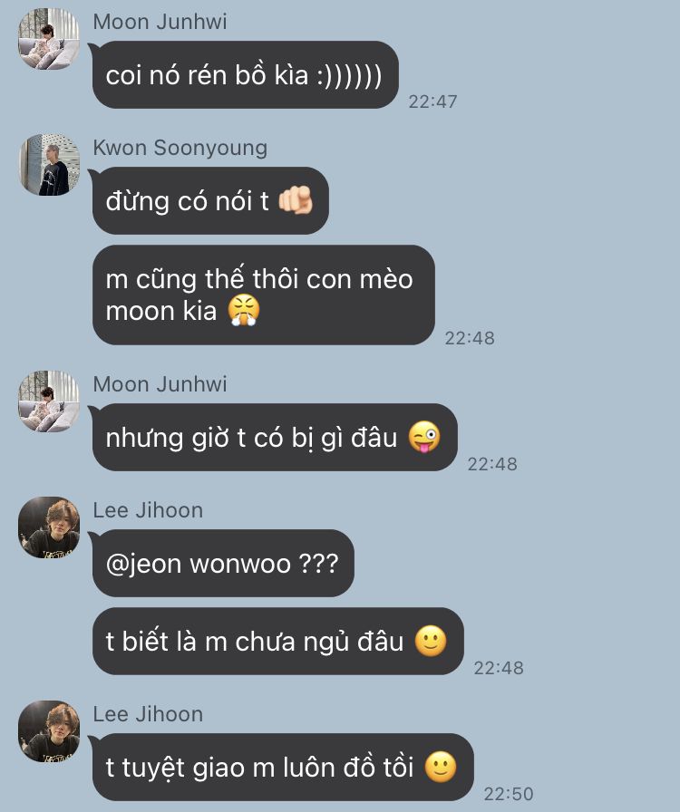Tap Lee Jihoon's avatar beside the last message
This screenshot has width=680, height=812.
(49, 731)
